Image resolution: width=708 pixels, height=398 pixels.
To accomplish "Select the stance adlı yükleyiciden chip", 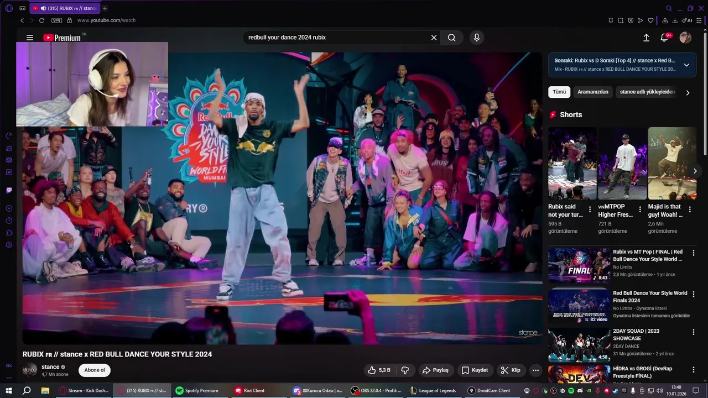I will tap(647, 92).
